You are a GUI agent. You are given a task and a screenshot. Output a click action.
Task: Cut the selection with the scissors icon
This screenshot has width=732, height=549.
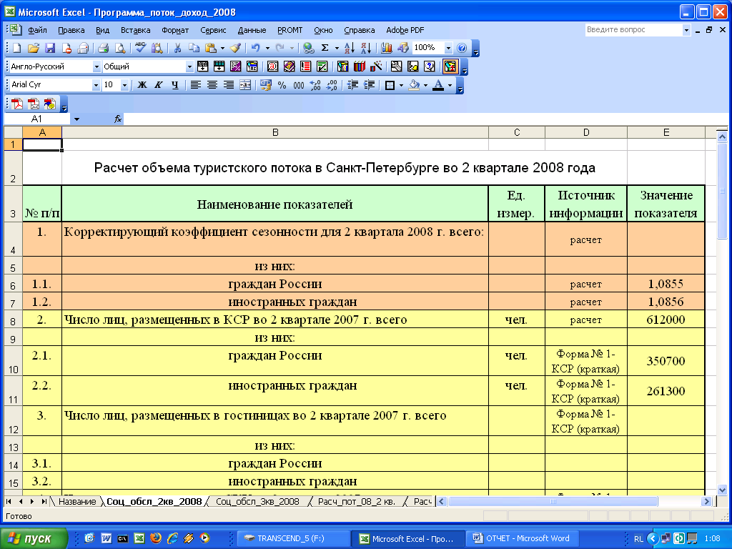[x=177, y=48]
